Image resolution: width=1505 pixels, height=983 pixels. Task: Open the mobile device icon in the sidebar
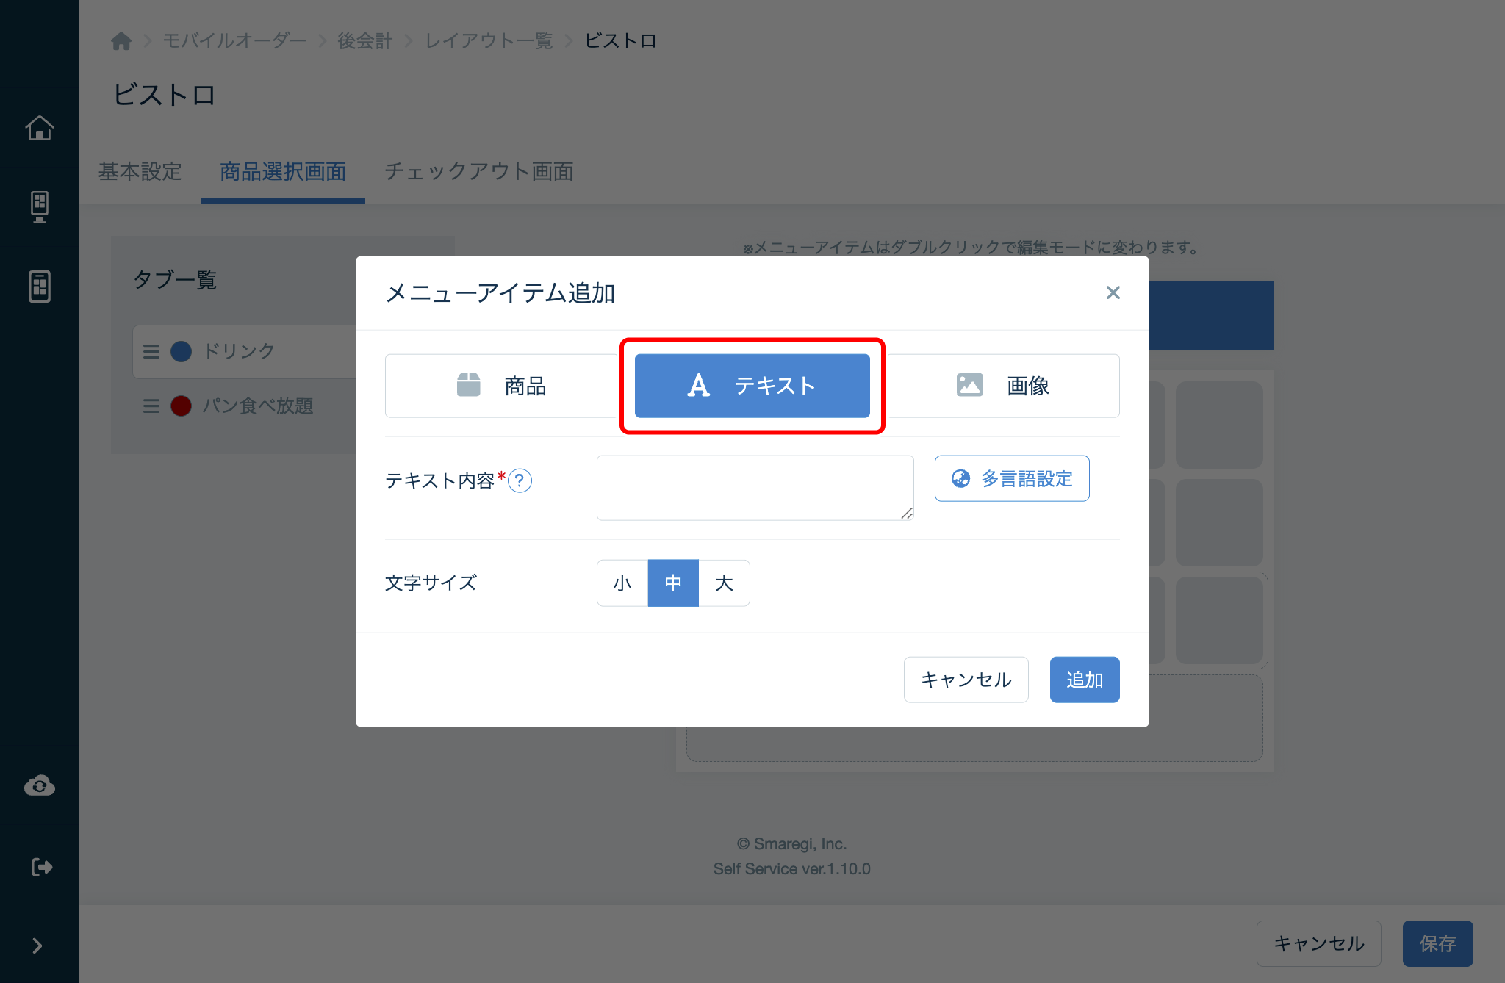(x=40, y=286)
